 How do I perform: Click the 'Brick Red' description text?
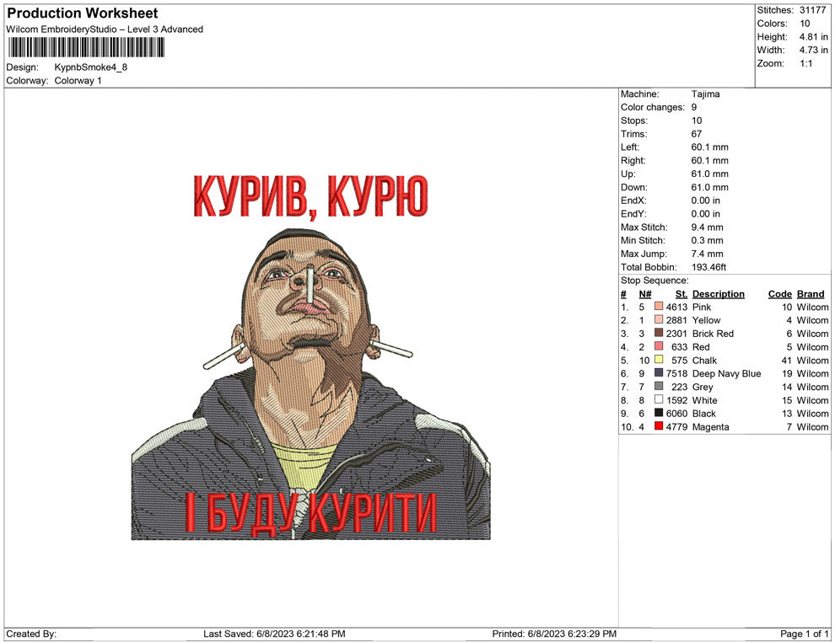pyautogui.click(x=713, y=334)
